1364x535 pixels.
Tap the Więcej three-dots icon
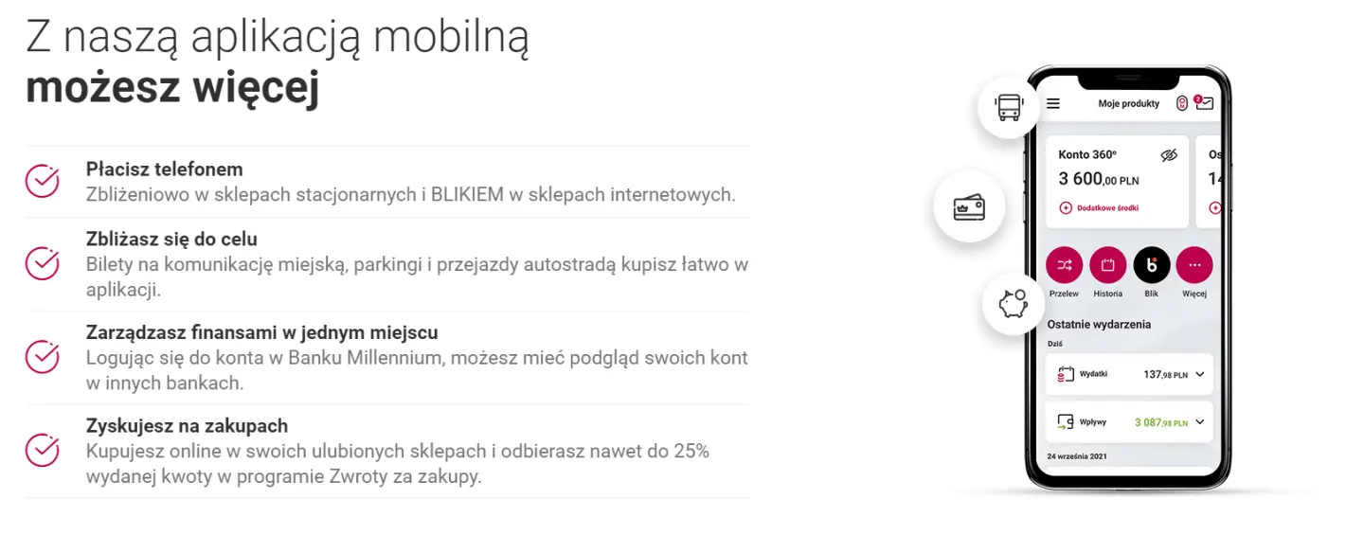pos(1194,266)
